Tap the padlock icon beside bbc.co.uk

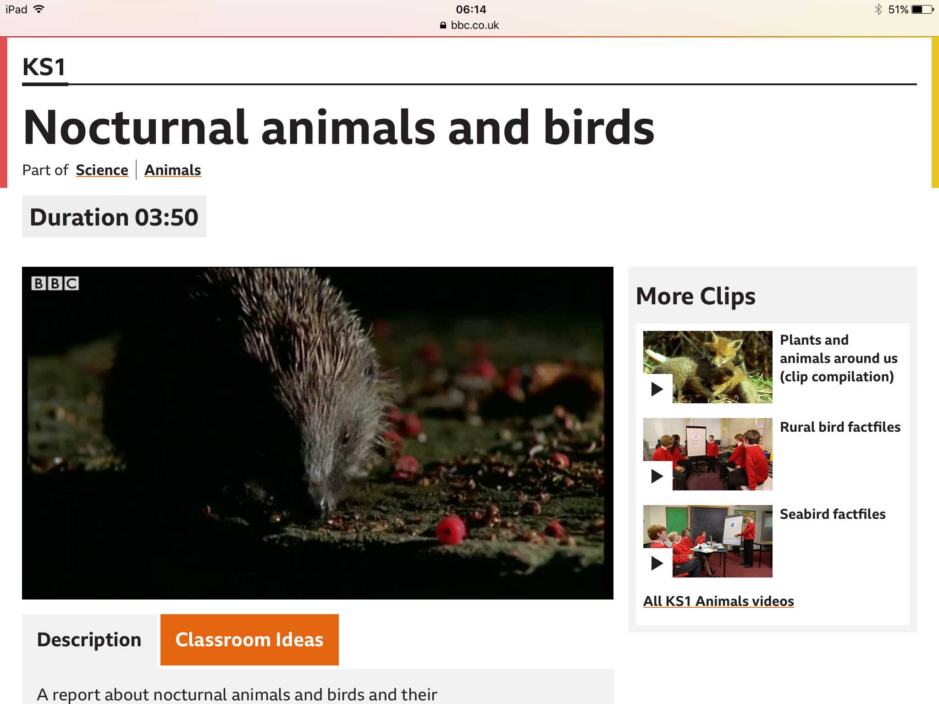tap(443, 25)
